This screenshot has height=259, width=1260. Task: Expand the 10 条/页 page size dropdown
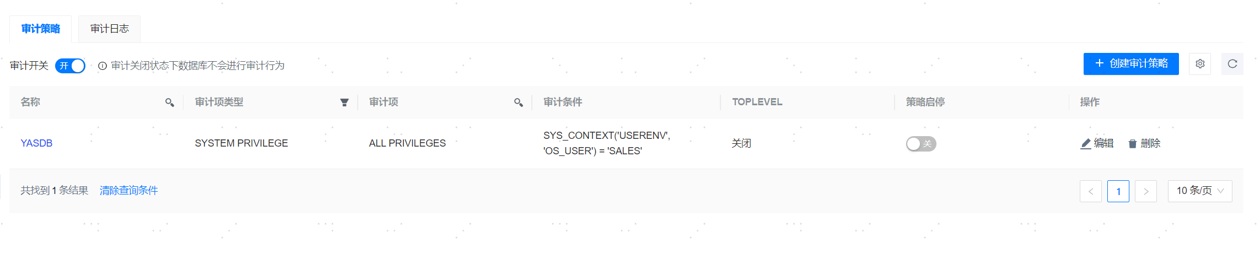coord(1200,191)
